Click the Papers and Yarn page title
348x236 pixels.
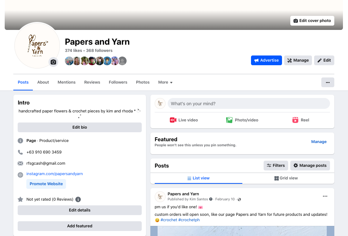pyautogui.click(x=97, y=42)
